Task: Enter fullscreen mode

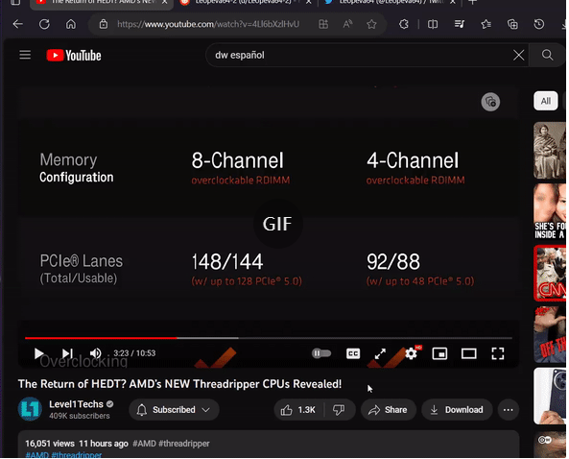Action: pos(497,353)
